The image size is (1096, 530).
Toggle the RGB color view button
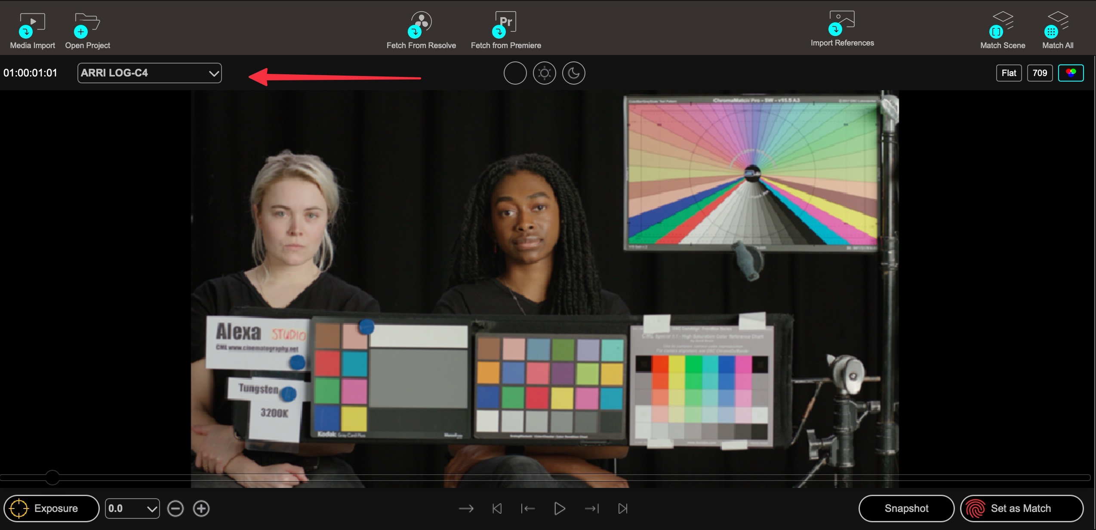click(1070, 73)
